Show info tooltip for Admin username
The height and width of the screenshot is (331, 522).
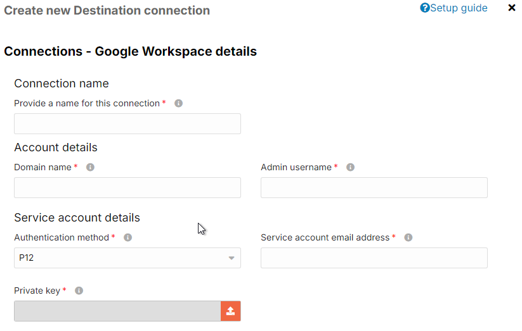pyautogui.click(x=350, y=167)
